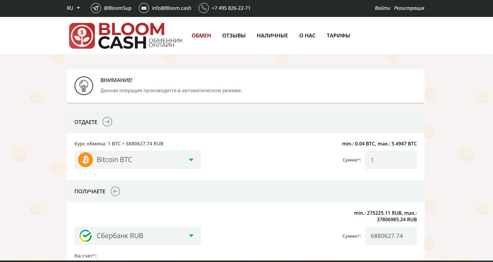Screen dimensions: 493x262
Task: Open the info@Bloom.cash email link
Action: click(172, 8)
